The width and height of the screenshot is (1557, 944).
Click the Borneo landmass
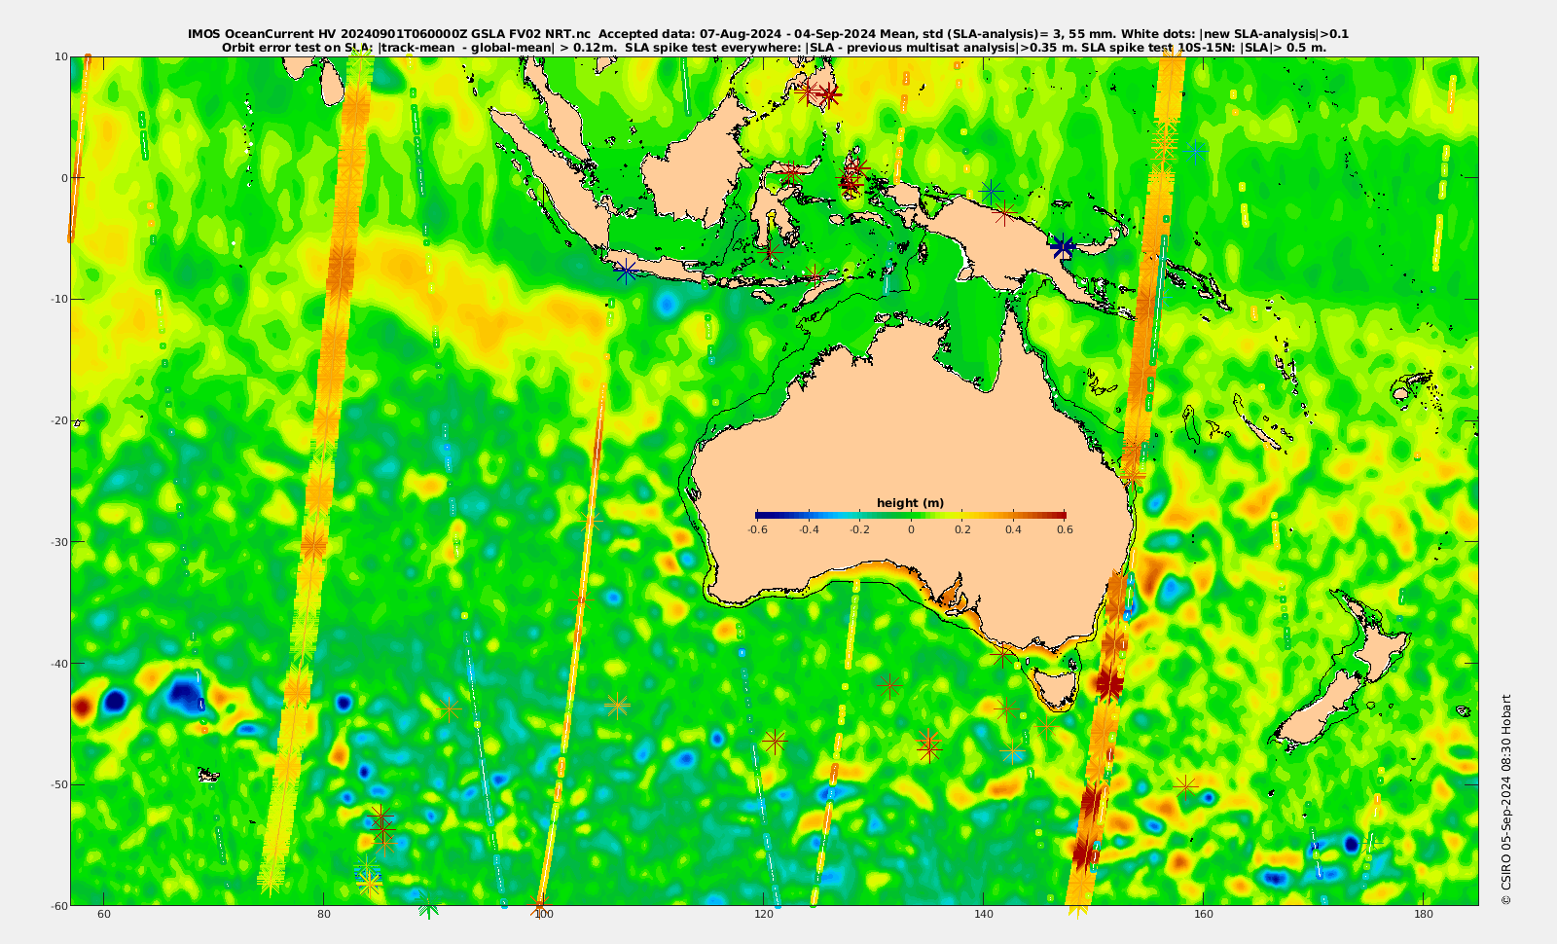coord(693,167)
